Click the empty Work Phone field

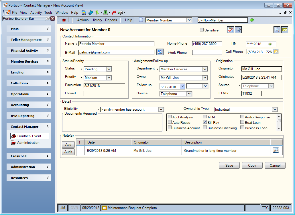pos(207,52)
